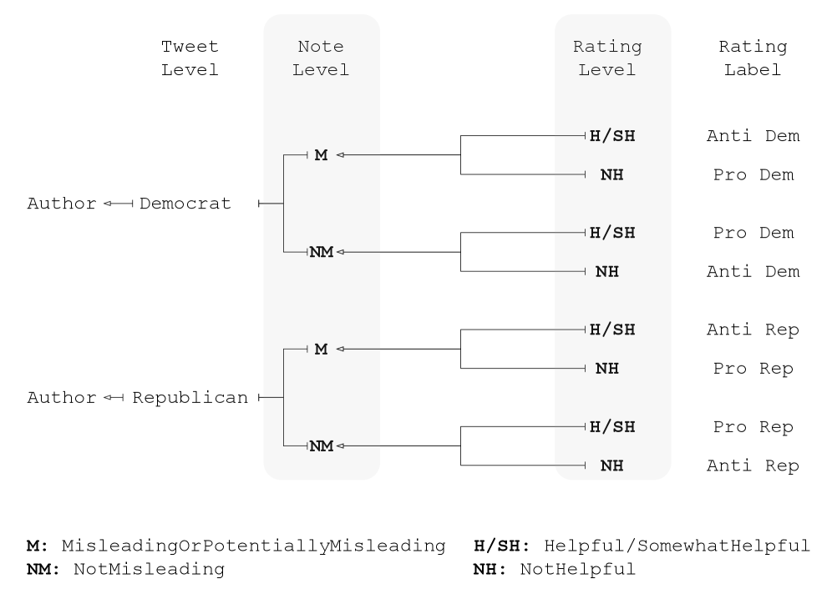Click the Democrat node in the tree
Viewport: 832px width, 589px height.
click(x=185, y=203)
